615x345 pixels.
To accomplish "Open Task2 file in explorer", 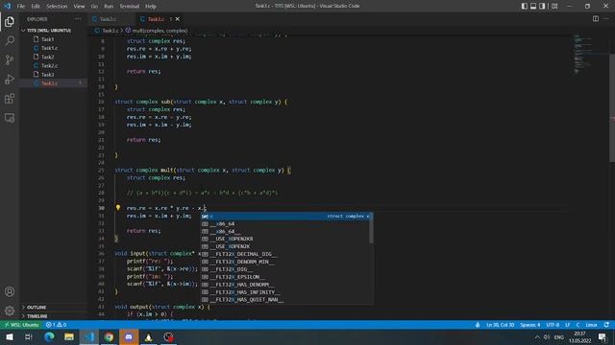I will click(x=47, y=57).
